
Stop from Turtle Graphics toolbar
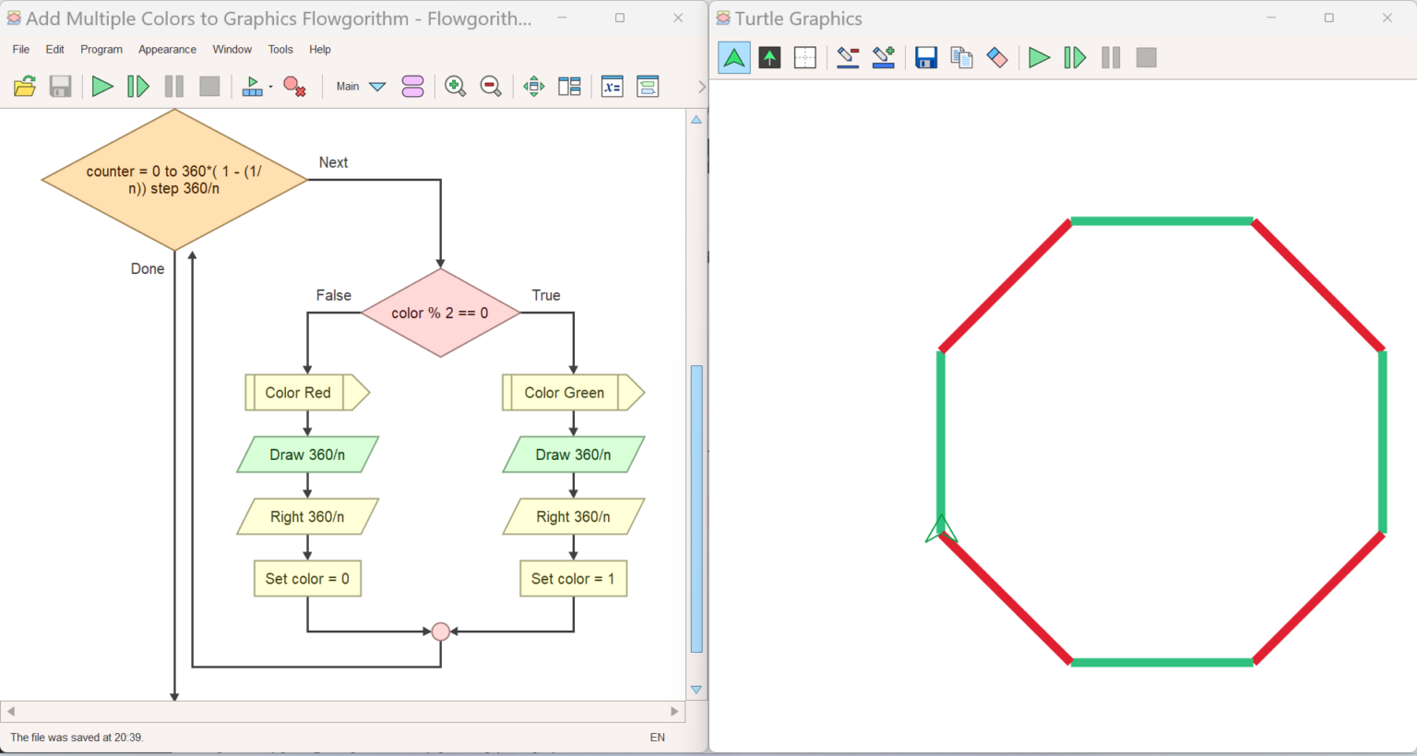pos(1147,58)
